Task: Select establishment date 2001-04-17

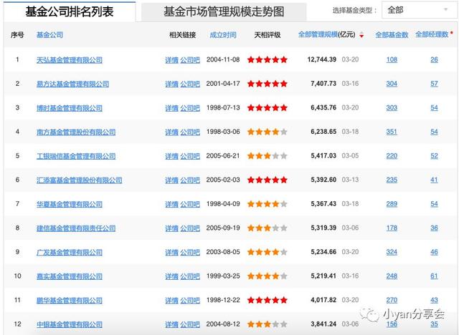Action: click(x=223, y=84)
